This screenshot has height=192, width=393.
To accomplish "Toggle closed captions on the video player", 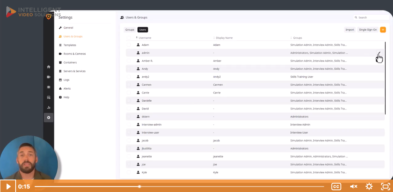I will (x=336, y=187).
